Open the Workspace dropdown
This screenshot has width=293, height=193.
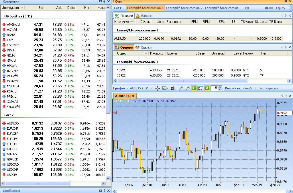(269, 88)
